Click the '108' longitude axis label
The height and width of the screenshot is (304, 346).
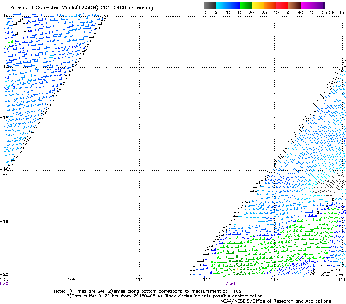click(72, 280)
